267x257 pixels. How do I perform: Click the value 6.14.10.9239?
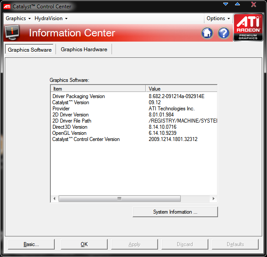click(x=162, y=133)
